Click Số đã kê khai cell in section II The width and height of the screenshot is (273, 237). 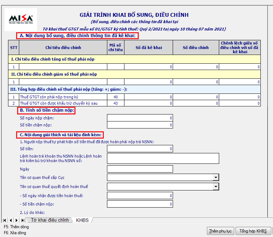149,82
